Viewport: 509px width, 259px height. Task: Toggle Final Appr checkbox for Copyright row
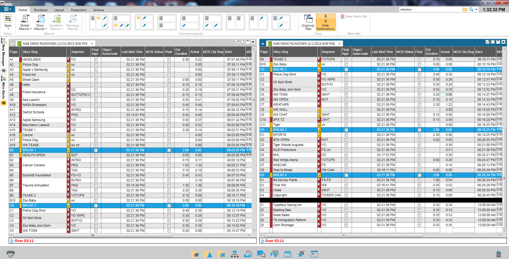click(346, 195)
